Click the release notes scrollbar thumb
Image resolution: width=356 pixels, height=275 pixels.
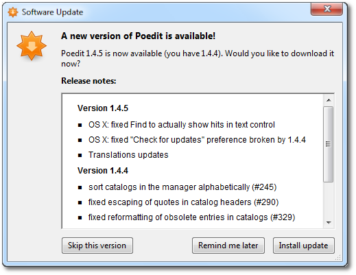point(329,144)
